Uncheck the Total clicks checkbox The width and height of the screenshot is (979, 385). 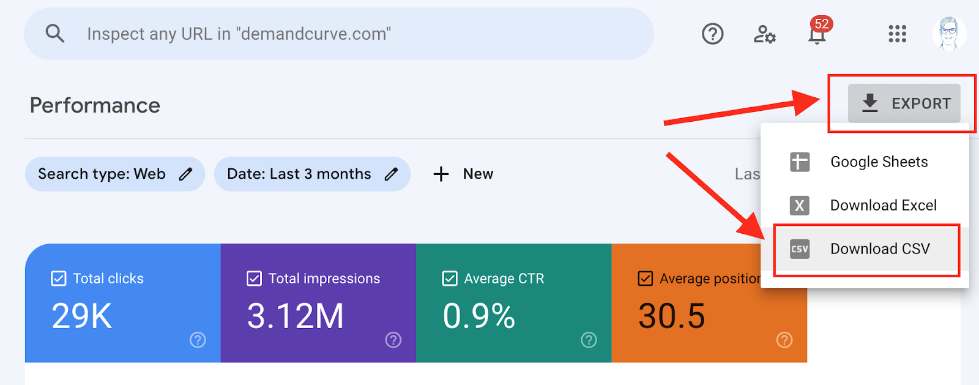coord(59,278)
